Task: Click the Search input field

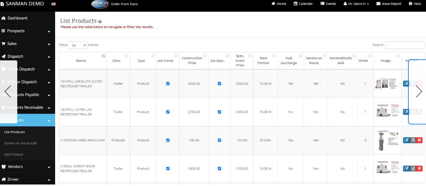Action: click(x=404, y=45)
